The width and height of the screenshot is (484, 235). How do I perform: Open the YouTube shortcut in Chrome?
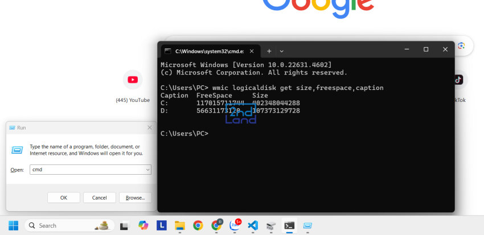click(133, 80)
